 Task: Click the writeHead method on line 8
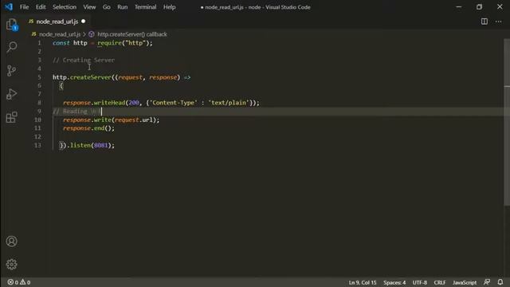[x=109, y=103]
